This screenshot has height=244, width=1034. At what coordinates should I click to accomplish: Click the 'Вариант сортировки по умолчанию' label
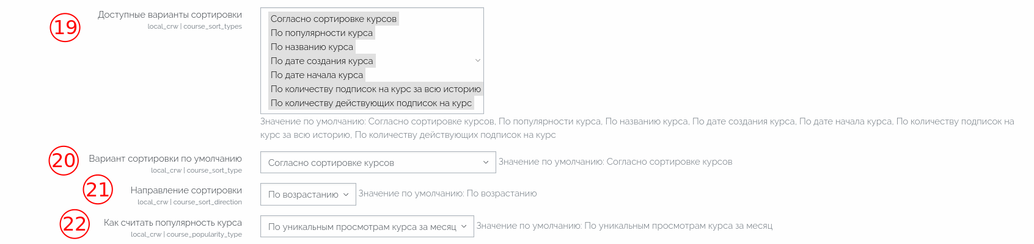pos(166,159)
